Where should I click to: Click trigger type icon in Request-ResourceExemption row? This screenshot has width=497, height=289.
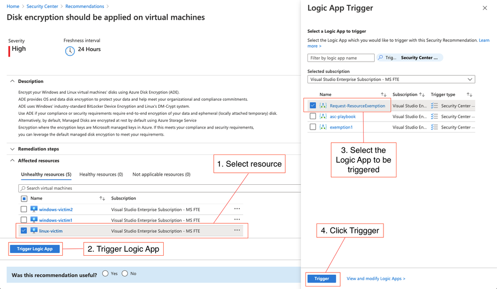434,106
